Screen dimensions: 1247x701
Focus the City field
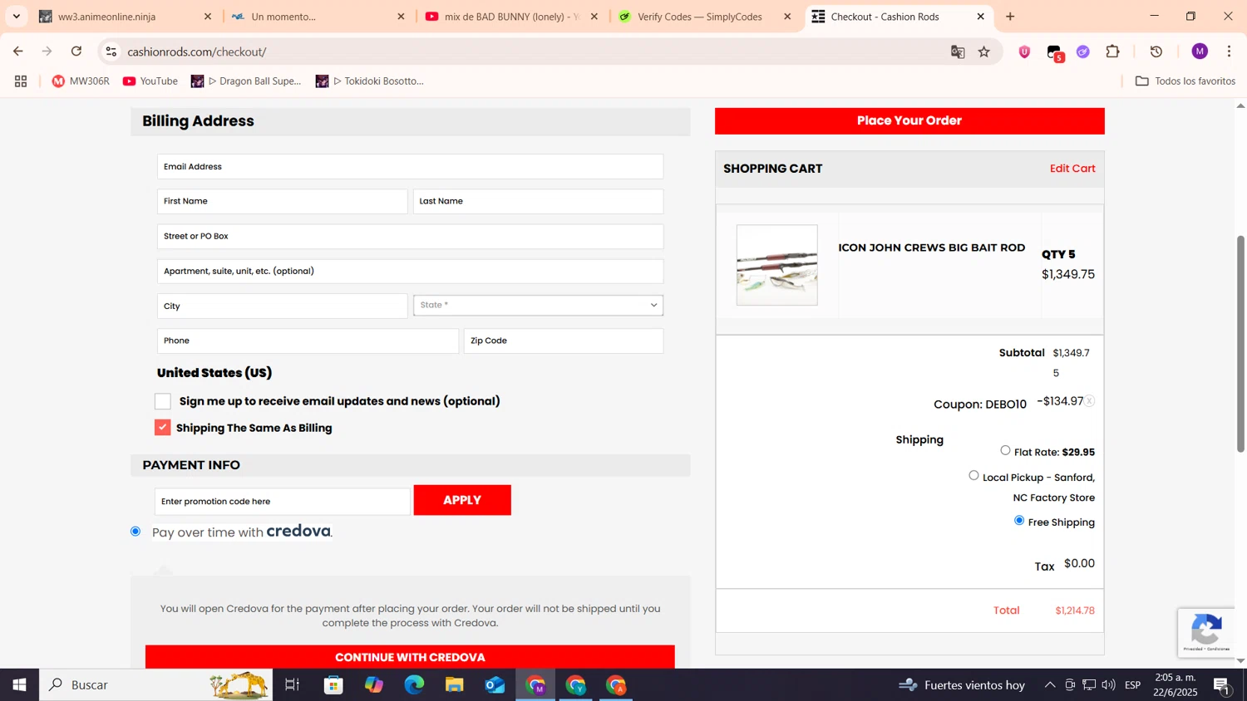(x=282, y=306)
